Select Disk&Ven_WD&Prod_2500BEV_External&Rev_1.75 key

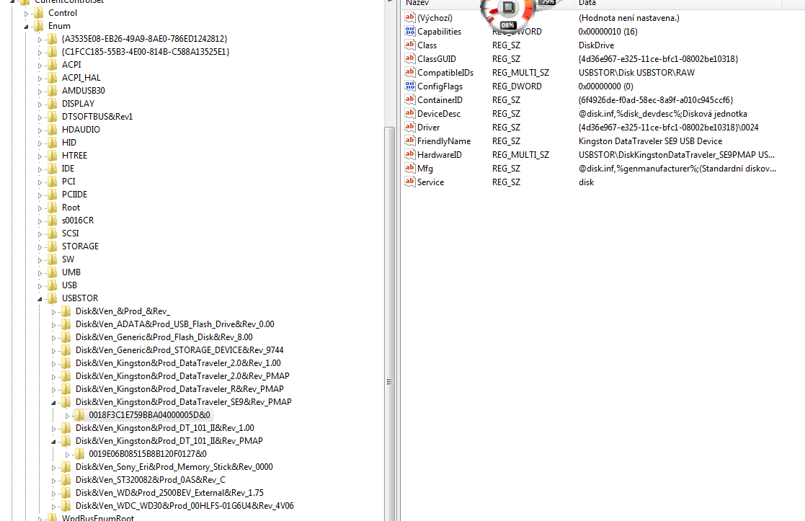(x=169, y=493)
